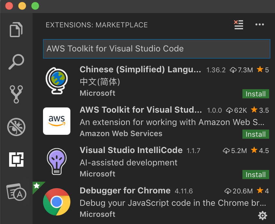Open the Search sidebar

pos(16,62)
